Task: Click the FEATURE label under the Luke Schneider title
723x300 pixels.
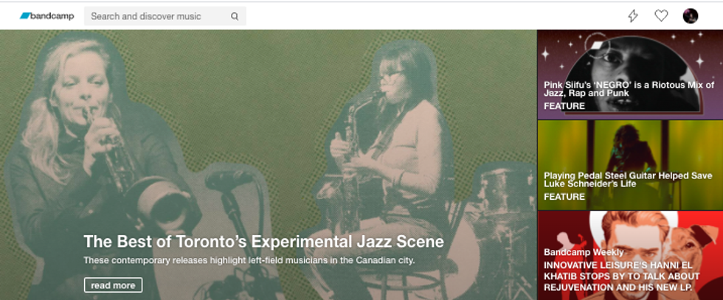Action: pyautogui.click(x=564, y=197)
